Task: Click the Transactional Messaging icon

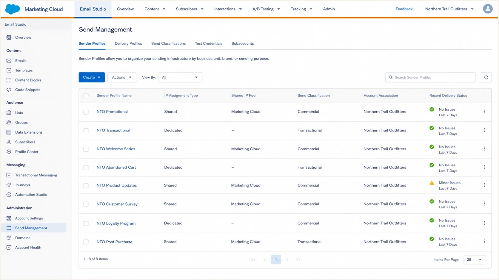Action: tap(9, 175)
